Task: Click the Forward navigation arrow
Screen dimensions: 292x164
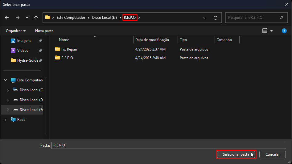Action: (x=17, y=18)
